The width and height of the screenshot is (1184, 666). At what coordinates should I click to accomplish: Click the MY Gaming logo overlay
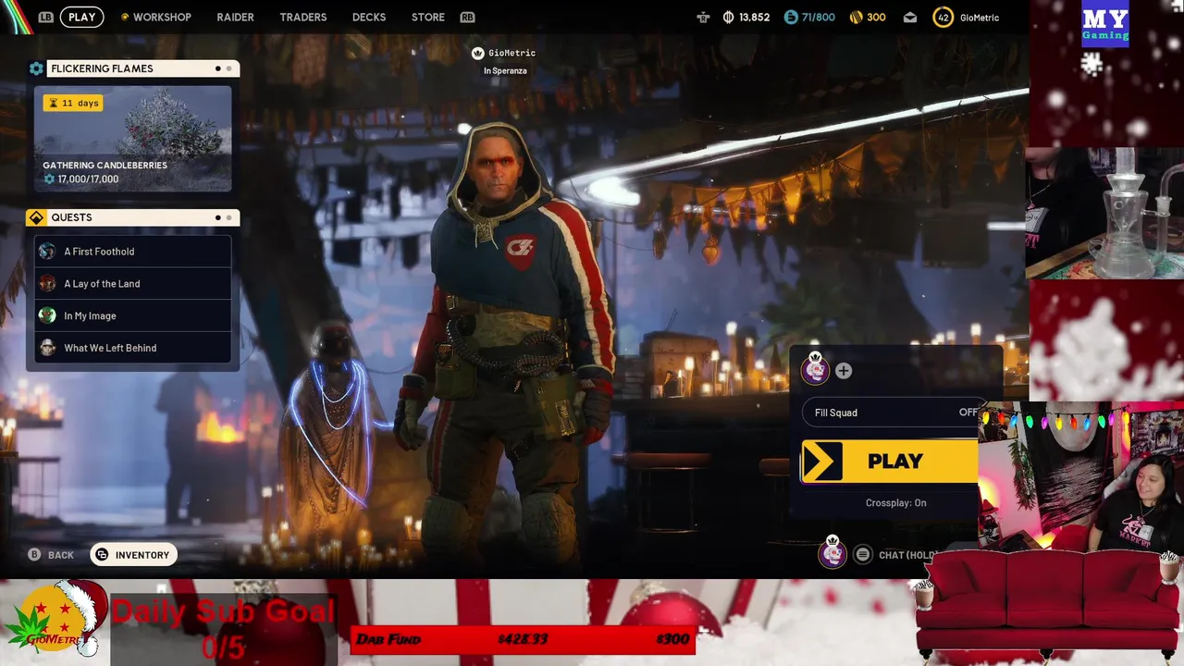tap(1105, 23)
